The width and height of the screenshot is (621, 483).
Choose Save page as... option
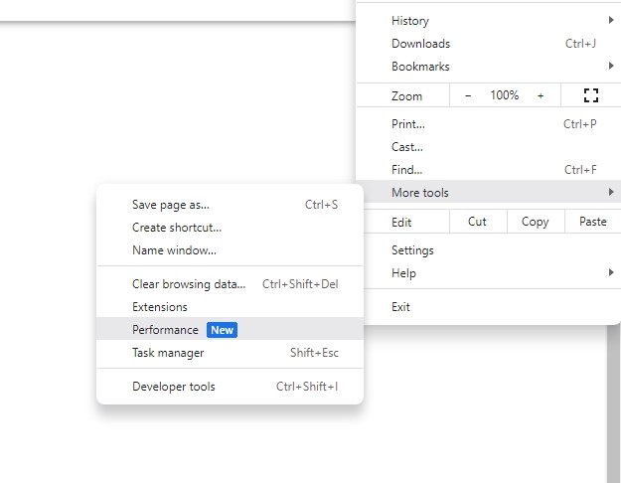coord(171,205)
